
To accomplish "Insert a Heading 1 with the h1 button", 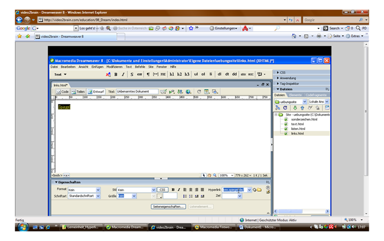I will pyautogui.click(x=172, y=74).
